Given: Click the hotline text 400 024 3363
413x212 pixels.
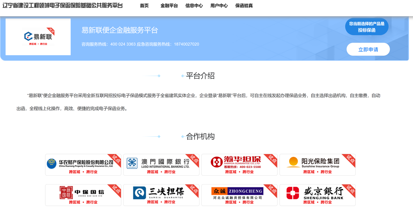Looking at the screenshot, I should [x=123, y=44].
